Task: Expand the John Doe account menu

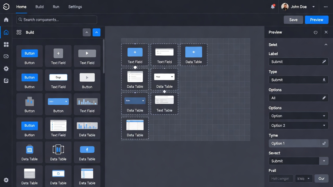Action: pos(313,7)
